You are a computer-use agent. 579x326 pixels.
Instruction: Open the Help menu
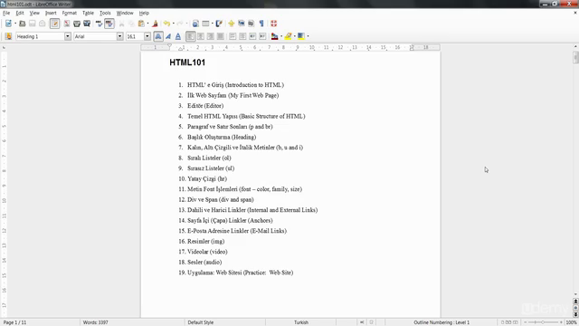(144, 13)
